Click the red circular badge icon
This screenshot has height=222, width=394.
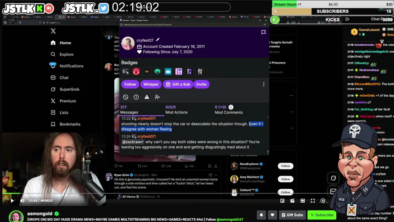point(136,72)
